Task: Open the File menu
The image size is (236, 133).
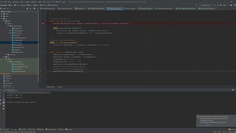Action: [1, 2]
